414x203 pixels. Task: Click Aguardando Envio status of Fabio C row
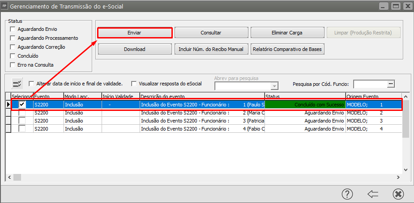click(x=305, y=129)
